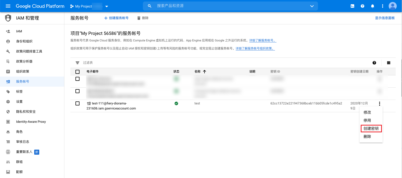402x178 pixels.
Task: Open notifications bell
Action: (373, 6)
